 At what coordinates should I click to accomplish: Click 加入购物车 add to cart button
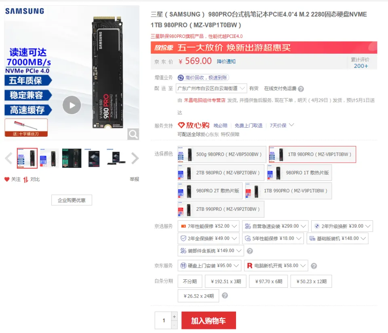click(209, 320)
